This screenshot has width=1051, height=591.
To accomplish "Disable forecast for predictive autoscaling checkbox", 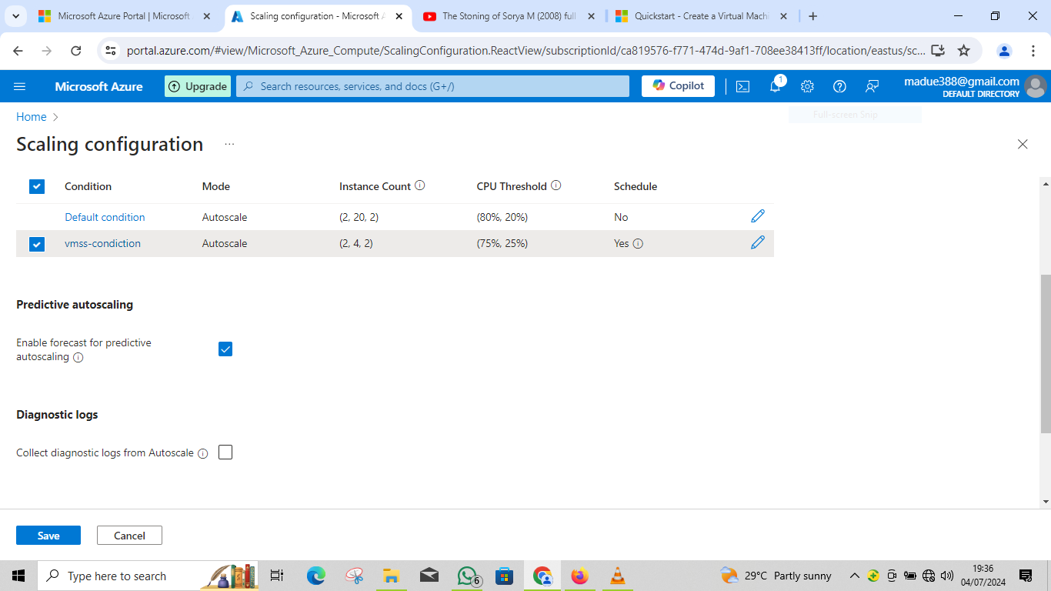I will pyautogui.click(x=225, y=349).
